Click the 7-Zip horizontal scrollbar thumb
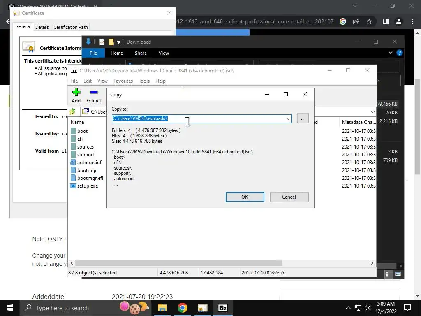This screenshot has width=421, height=316. pyautogui.click(x=178, y=263)
